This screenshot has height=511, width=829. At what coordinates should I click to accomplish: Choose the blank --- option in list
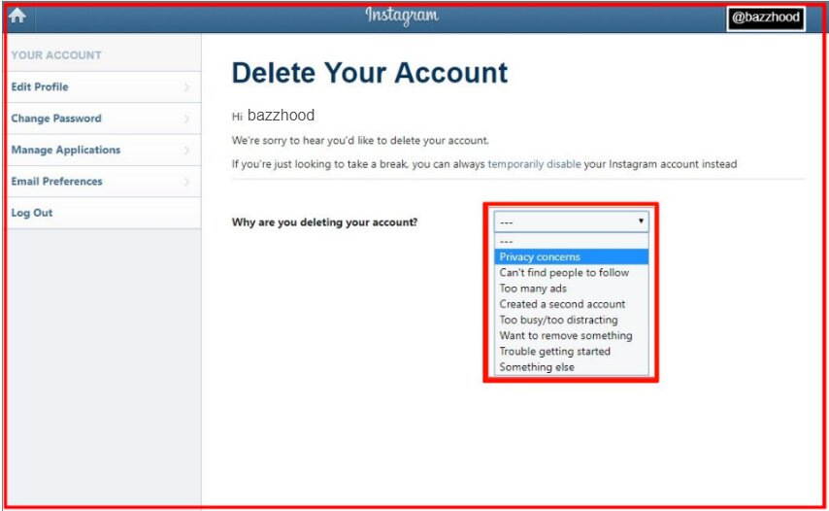click(571, 241)
